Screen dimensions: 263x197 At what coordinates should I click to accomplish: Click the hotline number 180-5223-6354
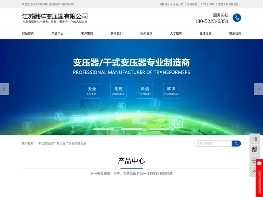[211, 21]
